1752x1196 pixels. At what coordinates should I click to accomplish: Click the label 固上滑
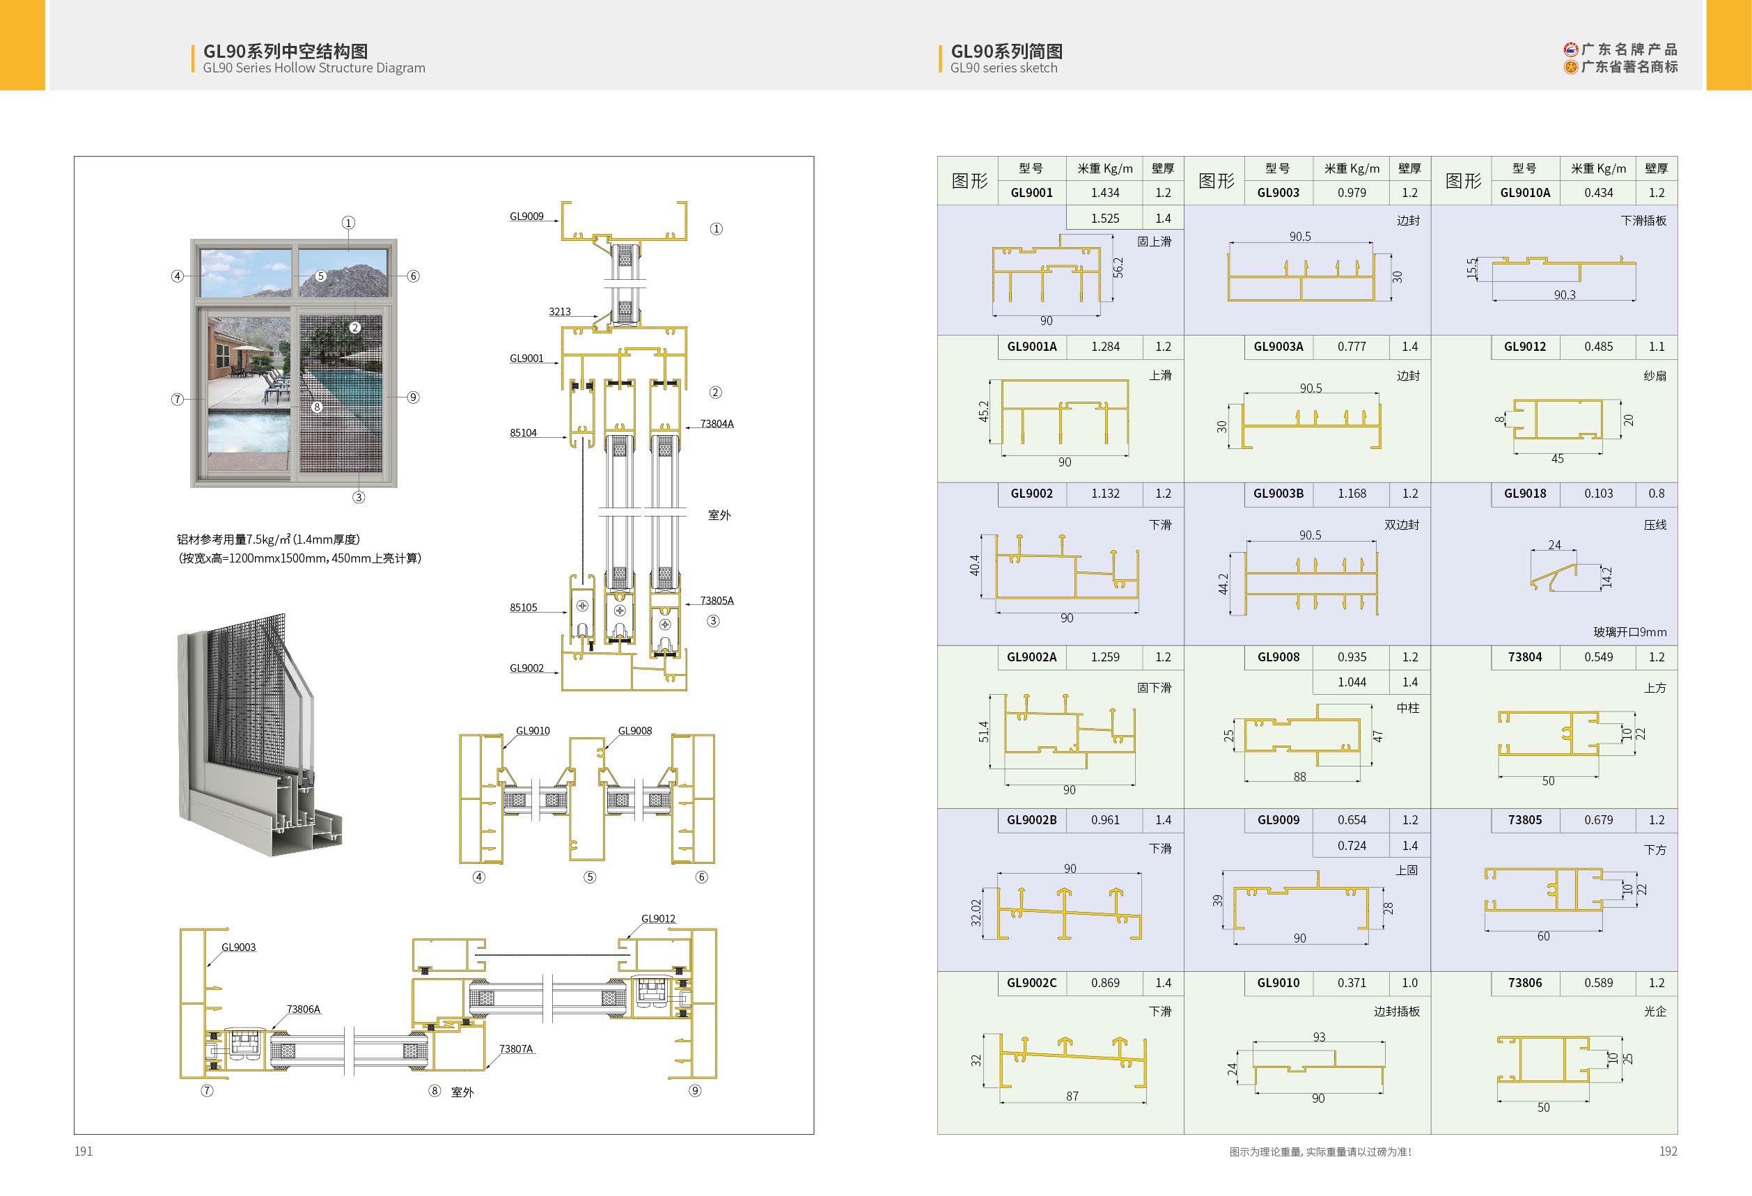pyautogui.click(x=1154, y=242)
